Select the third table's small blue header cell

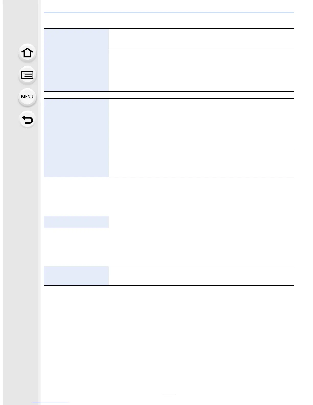coord(76,222)
